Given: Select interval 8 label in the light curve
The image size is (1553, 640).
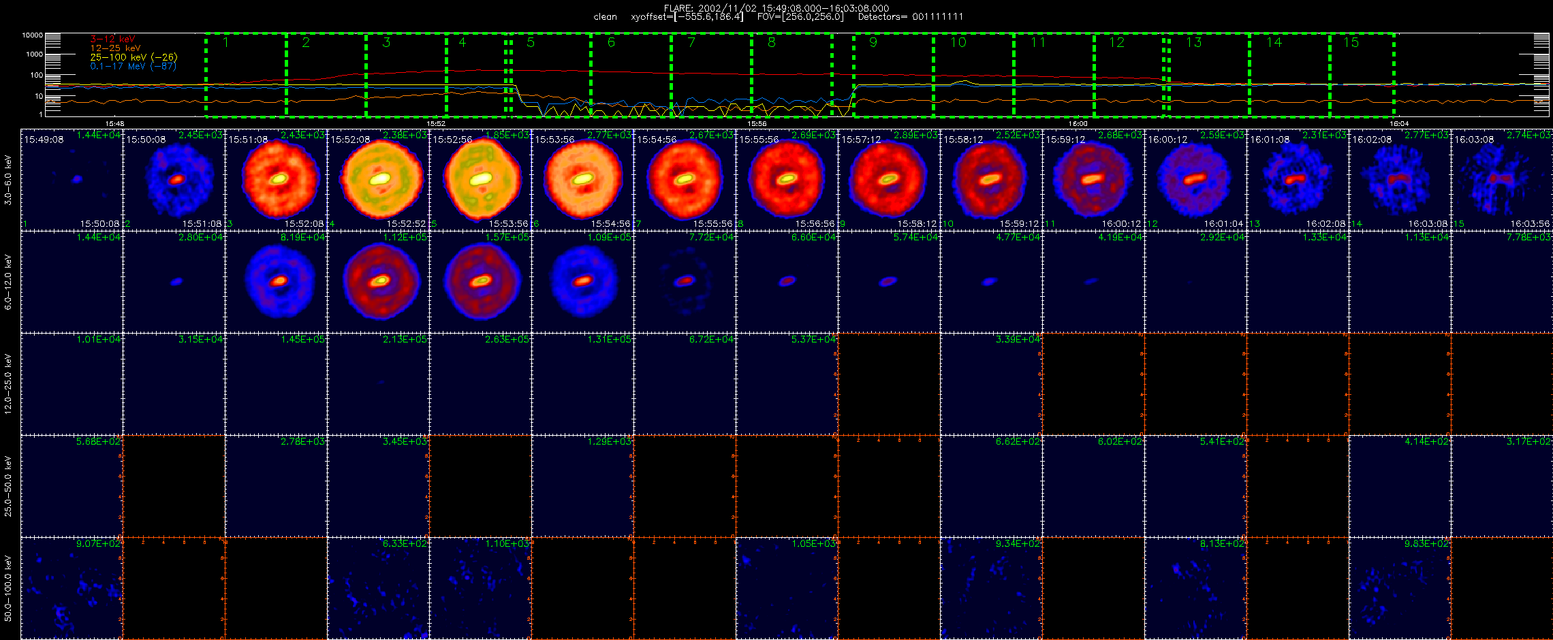Looking at the screenshot, I should point(772,42).
